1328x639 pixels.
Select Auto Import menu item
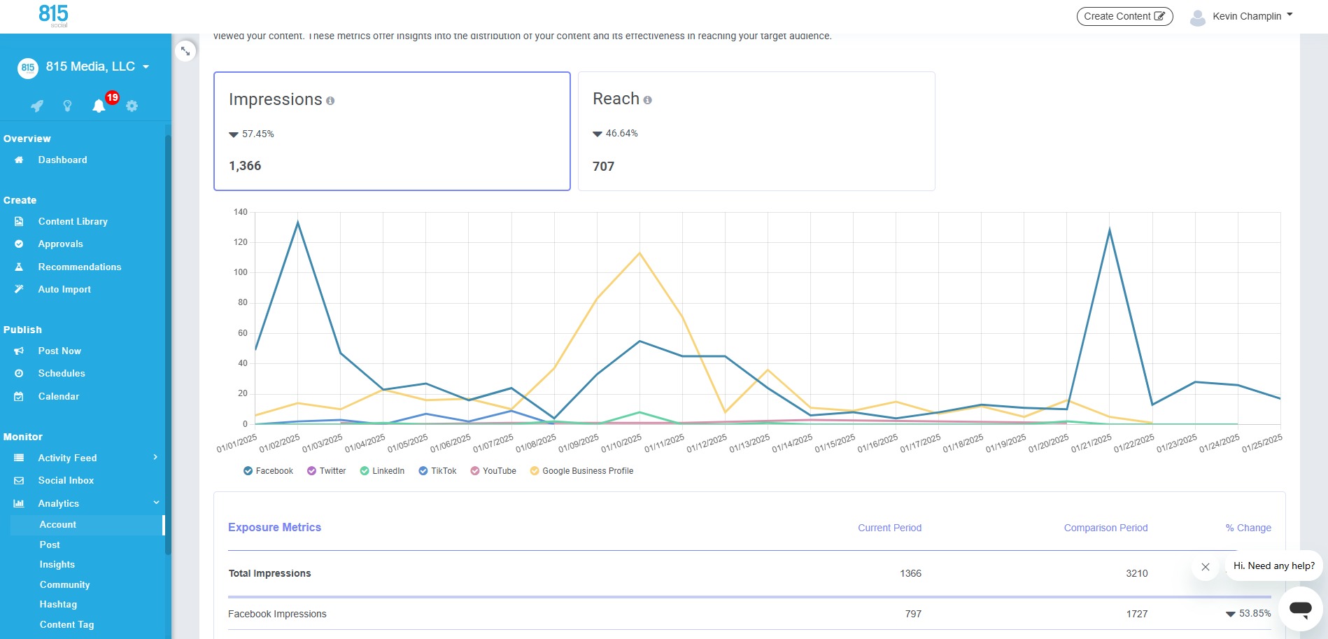click(64, 289)
